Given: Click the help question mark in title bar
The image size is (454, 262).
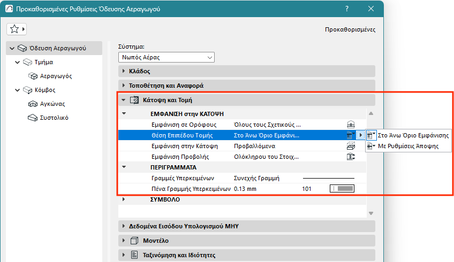Looking at the screenshot, I should click(x=347, y=9).
